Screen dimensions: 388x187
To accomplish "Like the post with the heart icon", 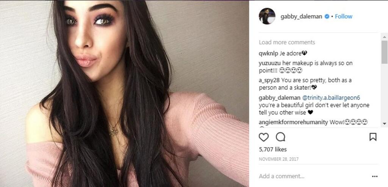I will (x=264, y=137).
